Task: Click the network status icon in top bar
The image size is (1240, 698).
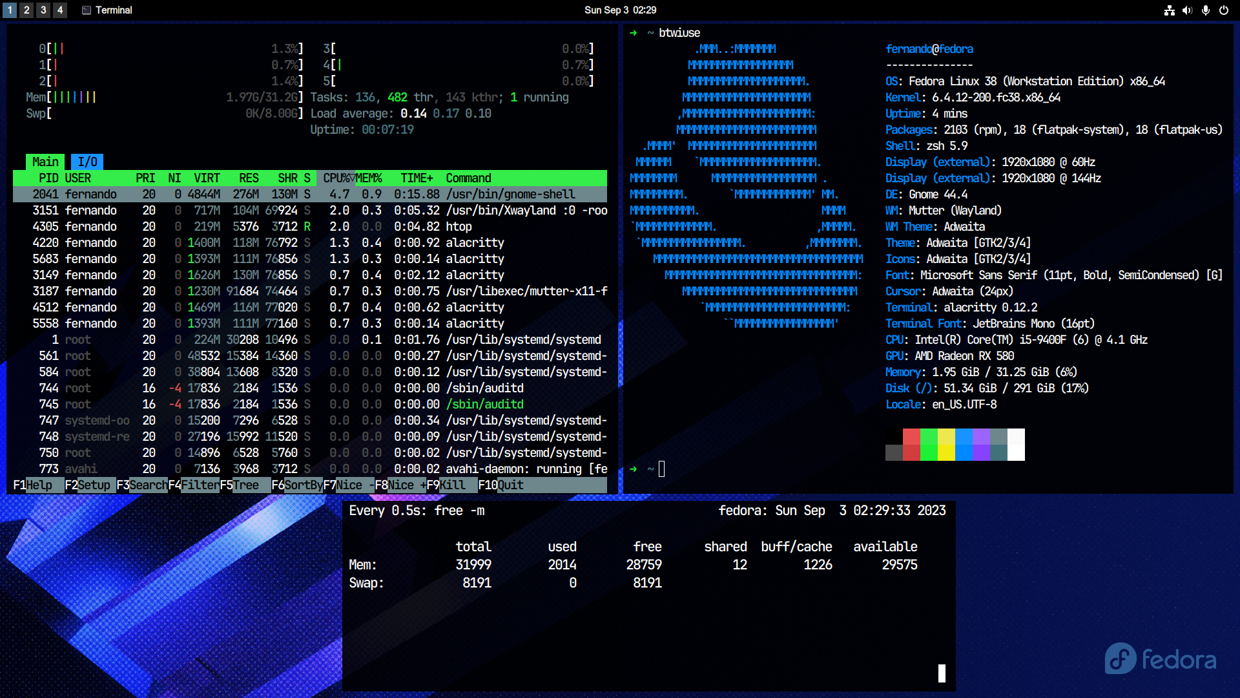Action: pos(1169,10)
